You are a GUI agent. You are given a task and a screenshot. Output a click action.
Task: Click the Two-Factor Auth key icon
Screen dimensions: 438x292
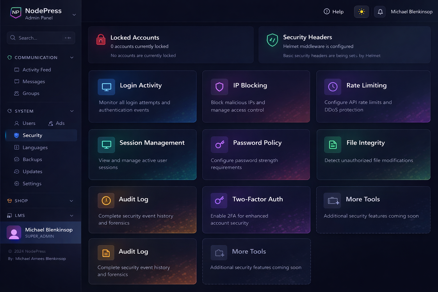point(219,200)
